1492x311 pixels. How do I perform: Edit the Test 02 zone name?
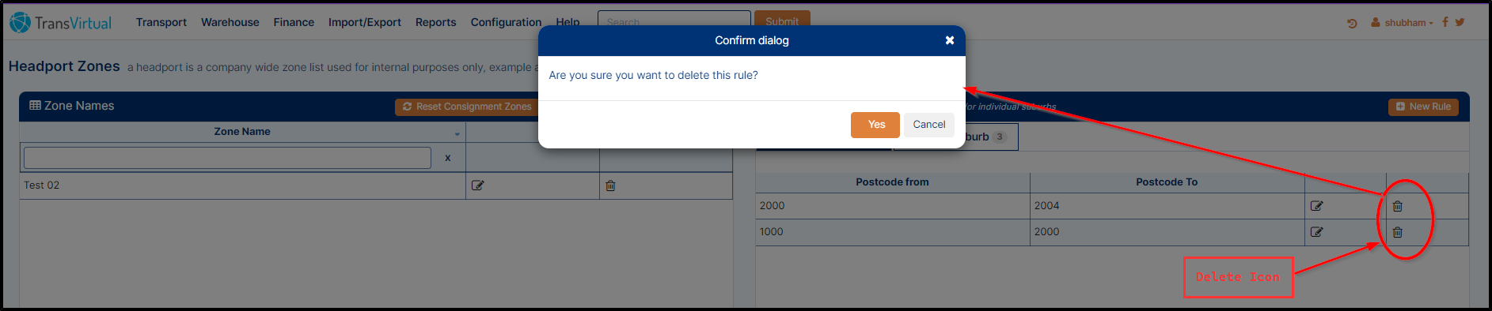[477, 185]
